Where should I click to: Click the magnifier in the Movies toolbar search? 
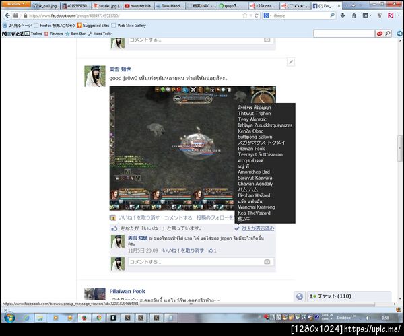pyautogui.click(x=388, y=34)
